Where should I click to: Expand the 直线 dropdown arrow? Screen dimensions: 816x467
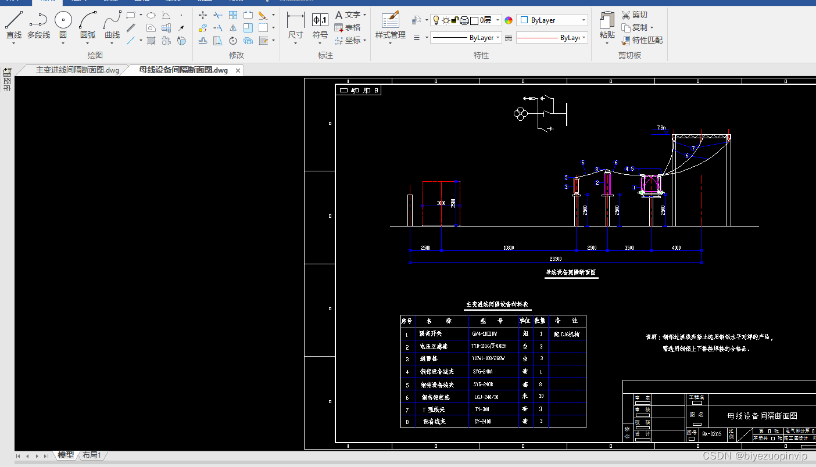pos(14,43)
